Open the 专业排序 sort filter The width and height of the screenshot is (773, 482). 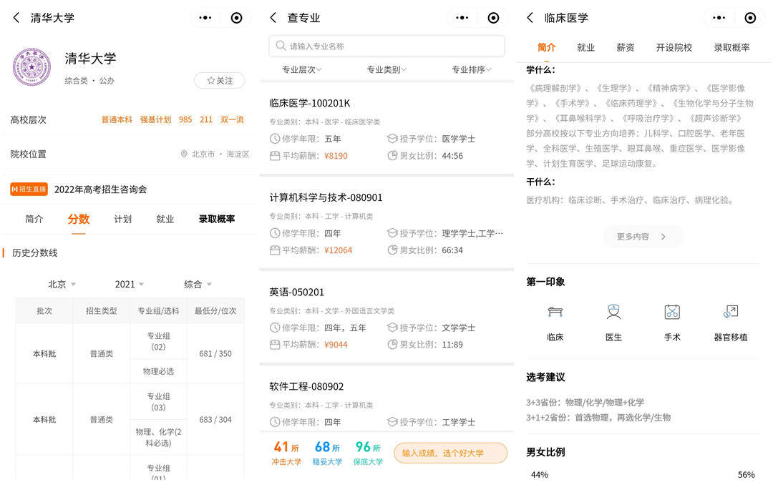472,69
